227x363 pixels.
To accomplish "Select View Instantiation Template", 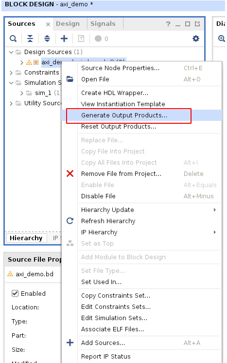I will (141, 104).
